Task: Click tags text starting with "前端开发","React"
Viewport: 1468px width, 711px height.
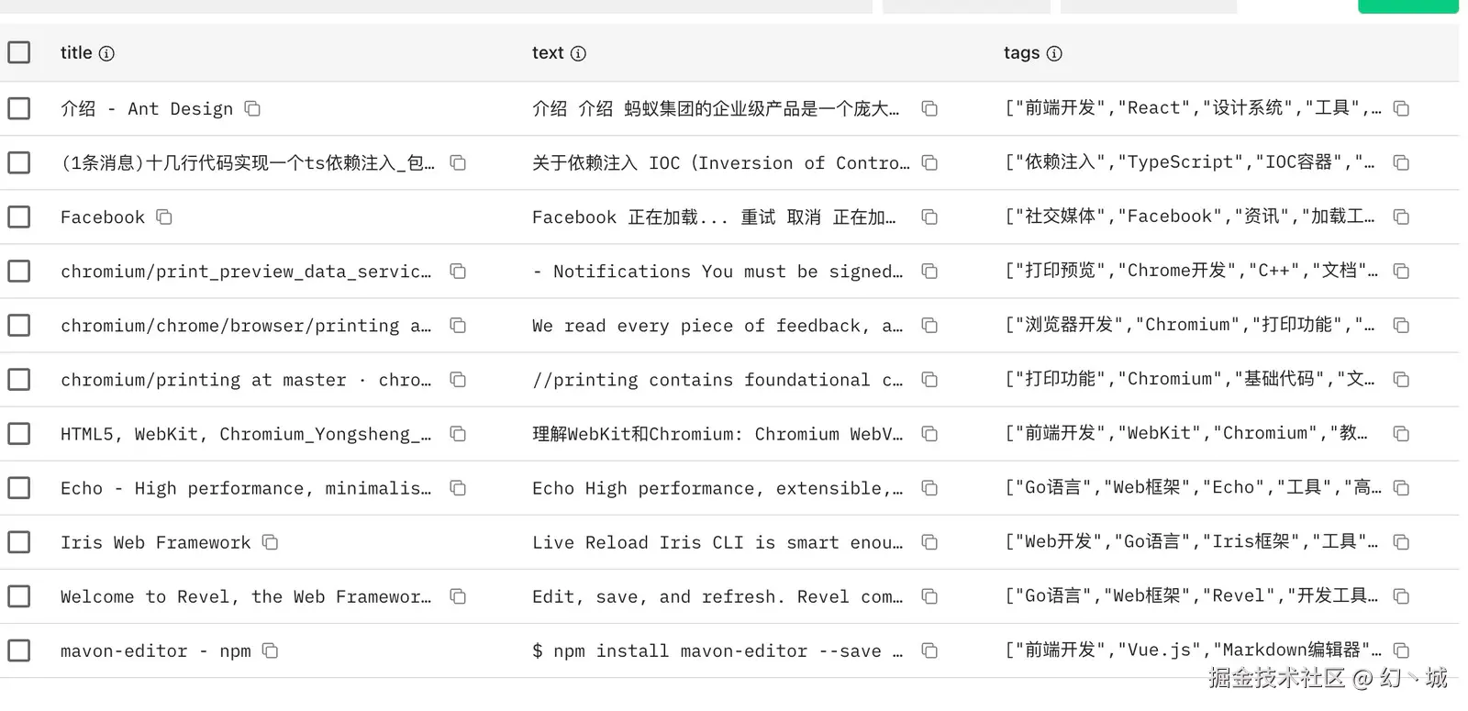Action: [x=1193, y=108]
